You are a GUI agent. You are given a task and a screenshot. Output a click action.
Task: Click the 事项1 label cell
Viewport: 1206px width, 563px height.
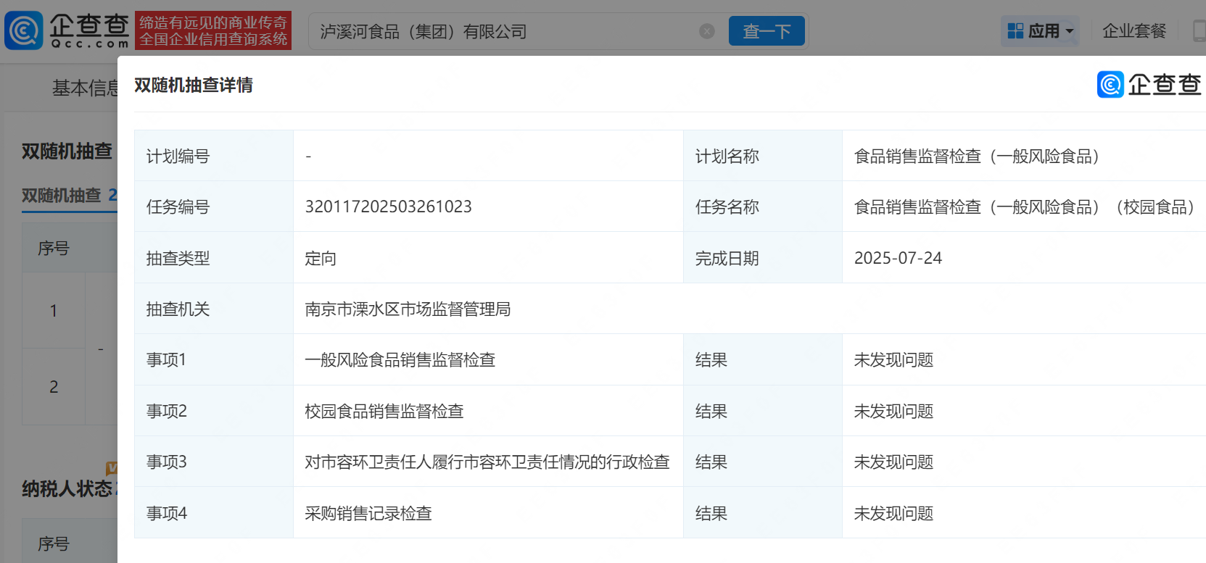(214, 359)
